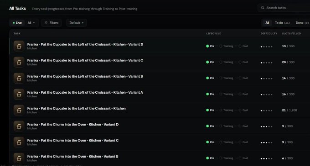Open task Cupcake Left of Croissant Variant A
The image size is (310, 166).
(x=85, y=92)
